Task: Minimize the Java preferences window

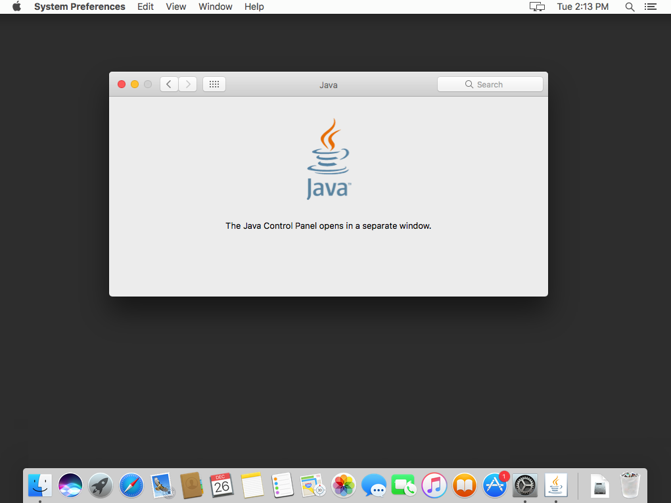Action: (135, 84)
